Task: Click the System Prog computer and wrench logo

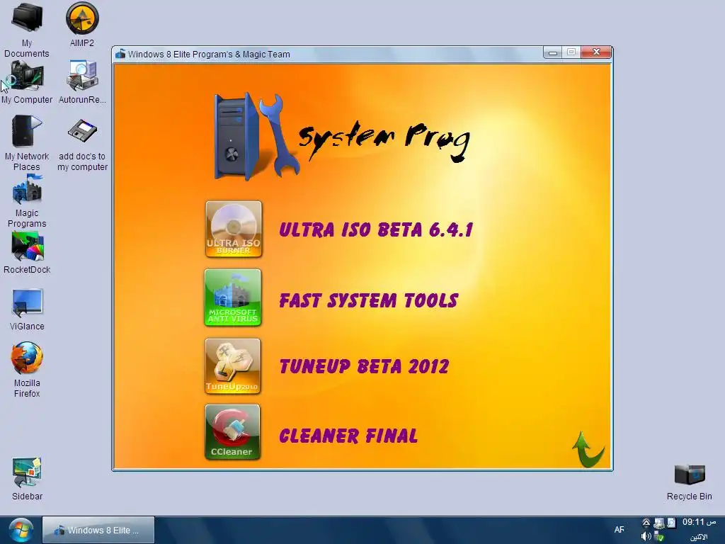Action: coord(256,137)
